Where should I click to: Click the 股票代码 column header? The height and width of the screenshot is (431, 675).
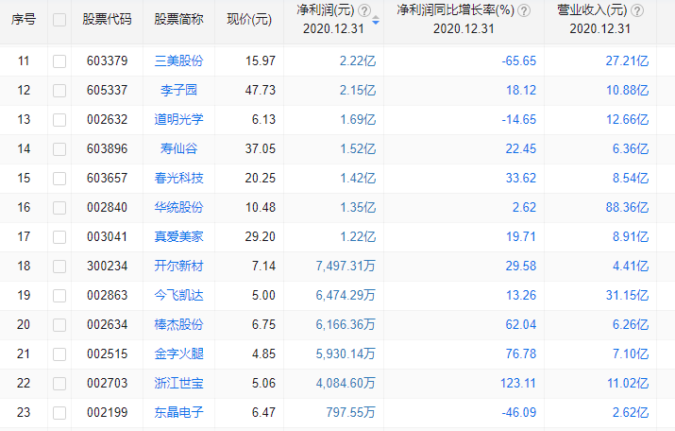[107, 20]
